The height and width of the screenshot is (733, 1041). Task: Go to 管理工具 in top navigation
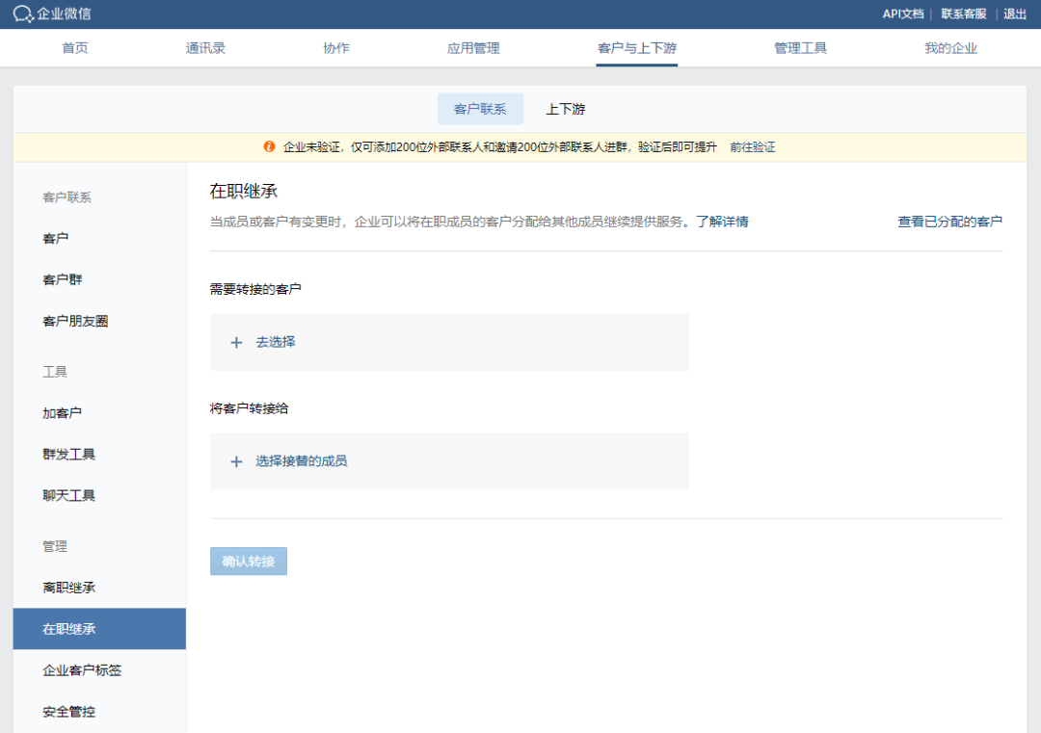click(x=800, y=48)
